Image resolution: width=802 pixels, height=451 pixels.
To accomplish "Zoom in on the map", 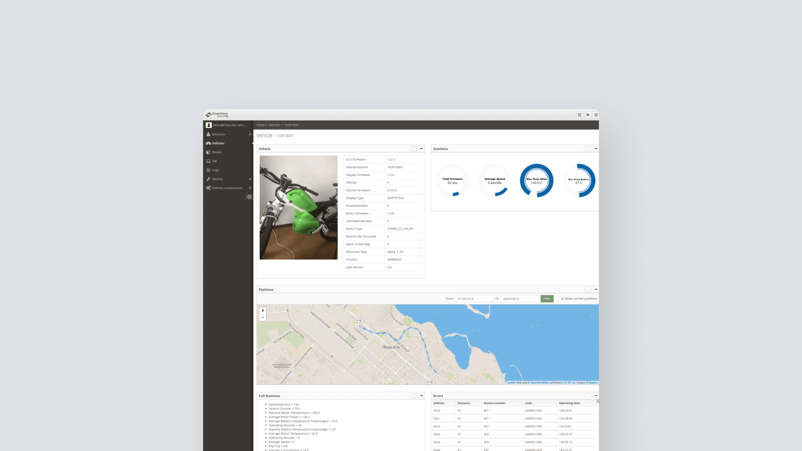I will click(x=263, y=311).
